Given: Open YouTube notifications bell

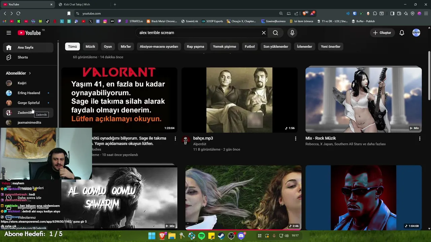Looking at the screenshot, I should pos(402,33).
